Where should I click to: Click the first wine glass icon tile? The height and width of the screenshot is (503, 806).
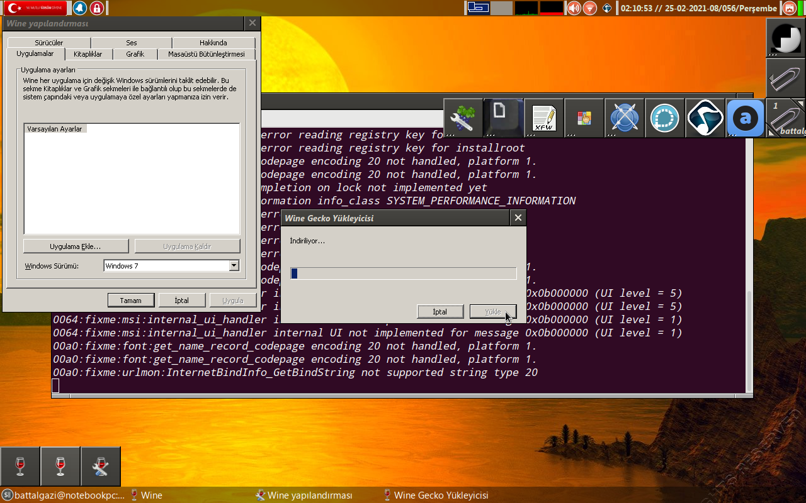pos(20,466)
